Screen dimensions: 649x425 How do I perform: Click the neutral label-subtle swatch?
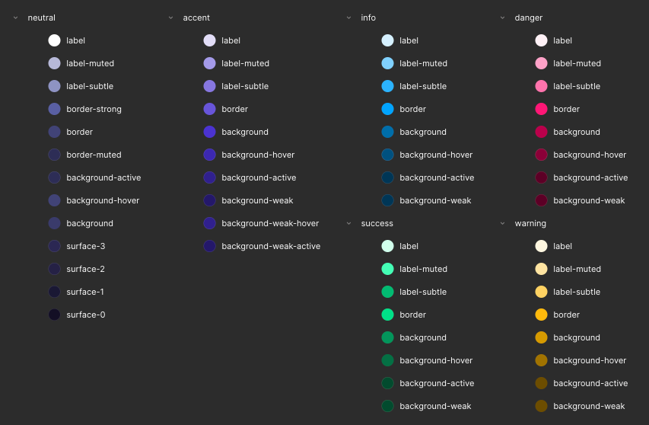(54, 86)
